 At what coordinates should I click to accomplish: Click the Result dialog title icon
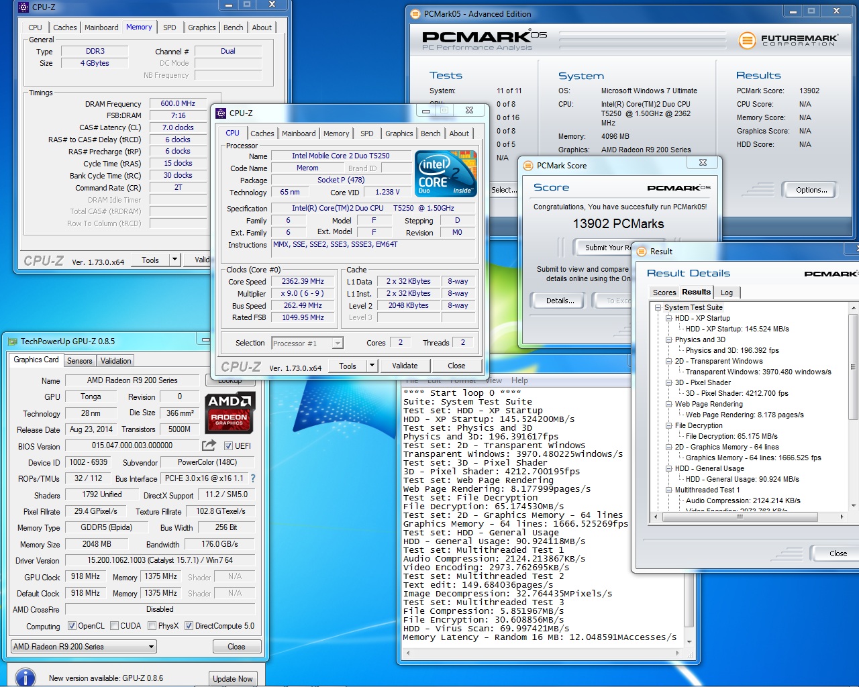pyautogui.click(x=642, y=251)
